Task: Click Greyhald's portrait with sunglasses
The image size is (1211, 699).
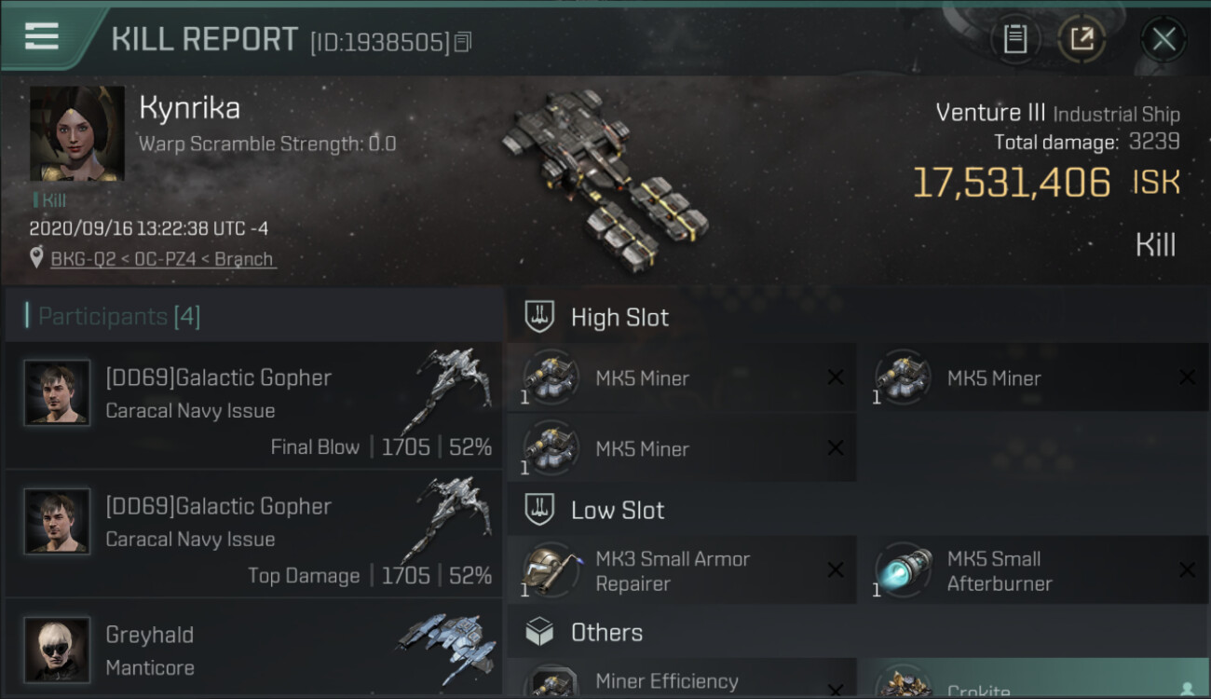Action: [57, 650]
